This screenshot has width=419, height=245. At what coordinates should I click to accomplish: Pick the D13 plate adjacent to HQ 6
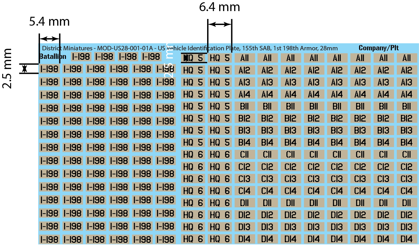[245, 227]
